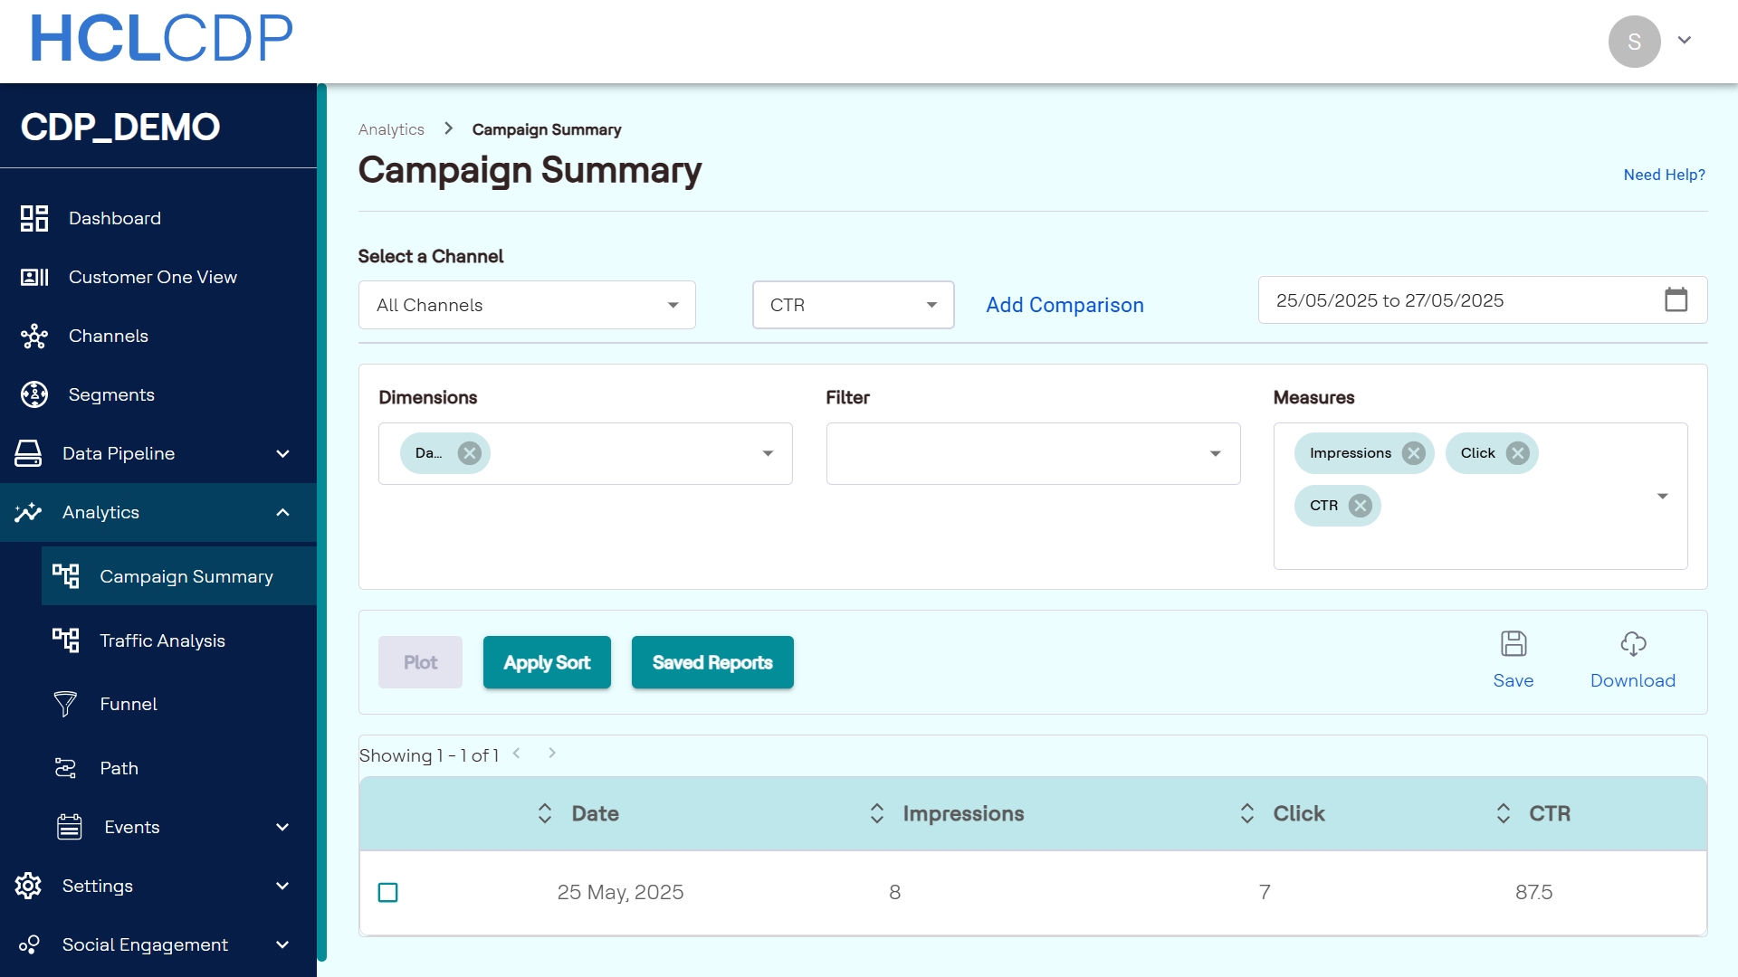This screenshot has width=1738, height=977.
Task: Go to next results page arrow
Action: [552, 753]
